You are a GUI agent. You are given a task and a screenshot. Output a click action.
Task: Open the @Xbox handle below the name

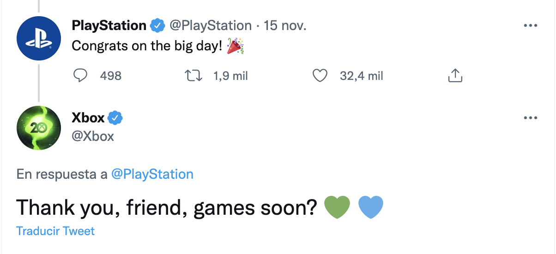(93, 136)
